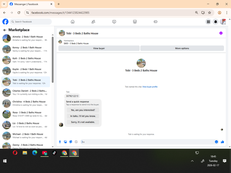Bookmark this page with star icon
Screen dimensions: 231x173
pos(209,12)
